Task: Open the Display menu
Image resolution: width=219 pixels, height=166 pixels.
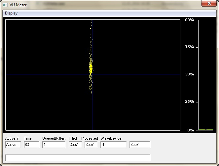Action: (x=11, y=13)
